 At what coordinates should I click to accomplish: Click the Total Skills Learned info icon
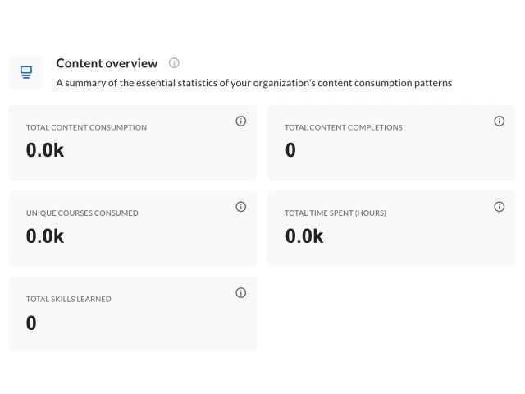[241, 293]
